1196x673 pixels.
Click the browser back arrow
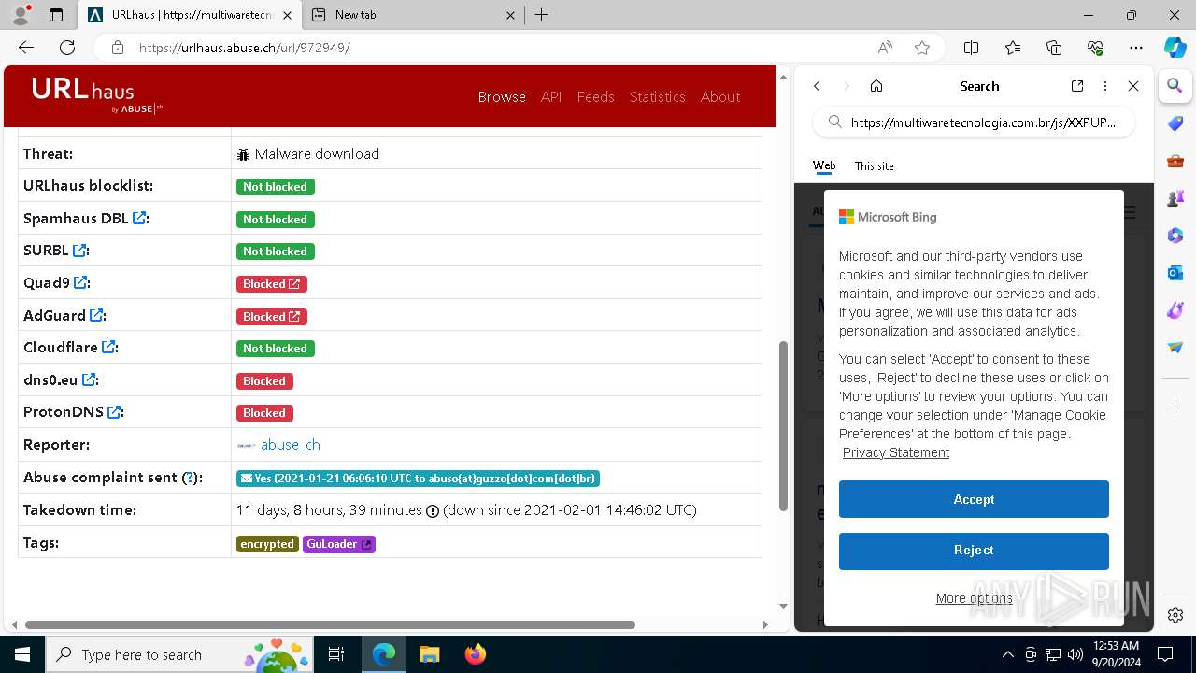click(26, 48)
